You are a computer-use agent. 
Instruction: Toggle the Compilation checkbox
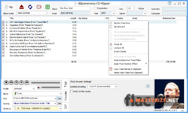coord(96,8)
